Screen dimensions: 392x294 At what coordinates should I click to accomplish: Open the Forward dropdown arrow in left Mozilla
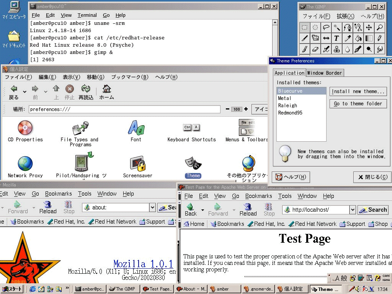coord(34,208)
